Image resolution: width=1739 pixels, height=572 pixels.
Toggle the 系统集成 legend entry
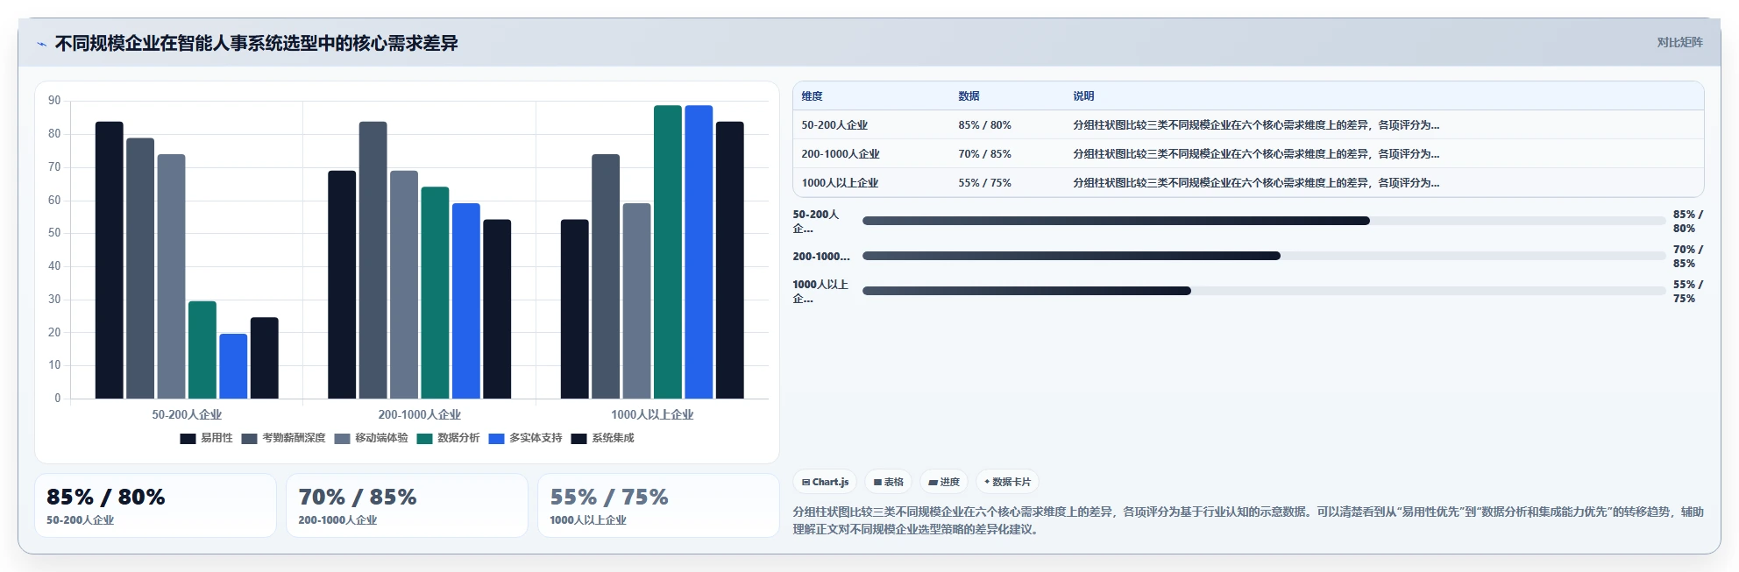coord(602,439)
